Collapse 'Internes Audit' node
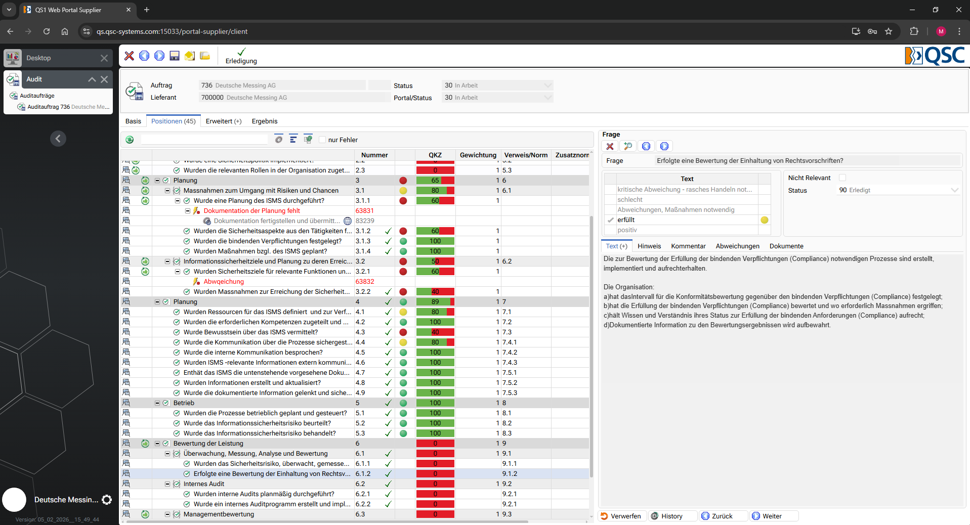The height and width of the screenshot is (525, 970). pyautogui.click(x=167, y=484)
